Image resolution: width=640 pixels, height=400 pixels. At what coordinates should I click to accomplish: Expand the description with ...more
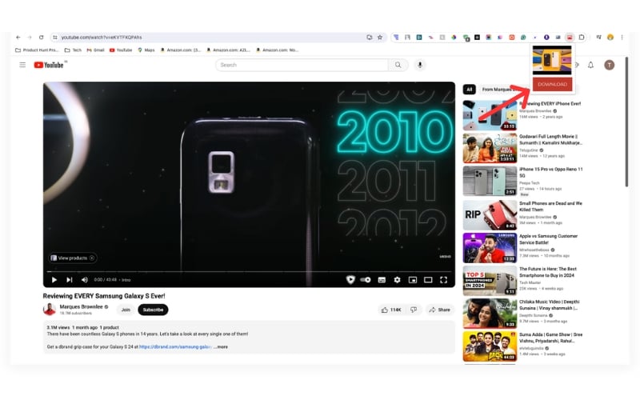tap(221, 347)
